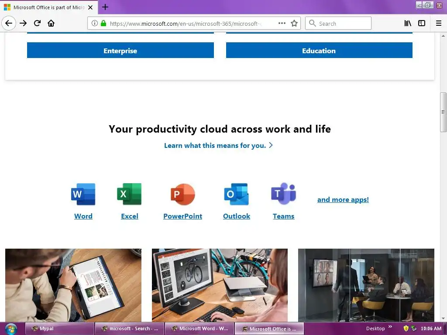Click the green padlock security icon
This screenshot has height=335, width=447.
point(103,23)
